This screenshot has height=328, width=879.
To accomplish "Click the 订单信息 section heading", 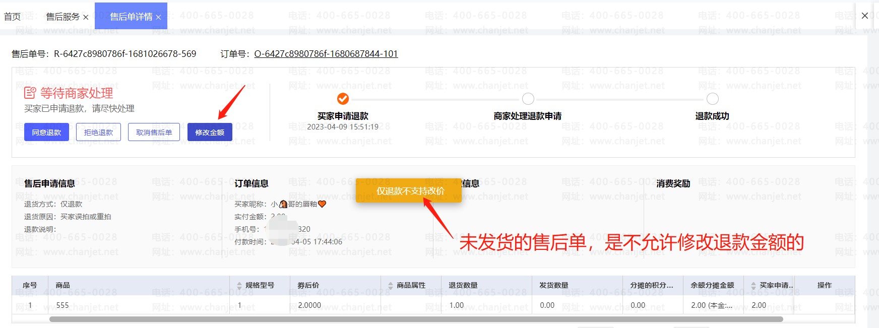I will coord(251,183).
